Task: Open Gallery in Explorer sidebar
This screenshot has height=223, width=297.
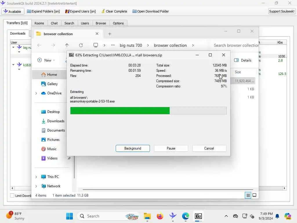Action: click(49, 84)
